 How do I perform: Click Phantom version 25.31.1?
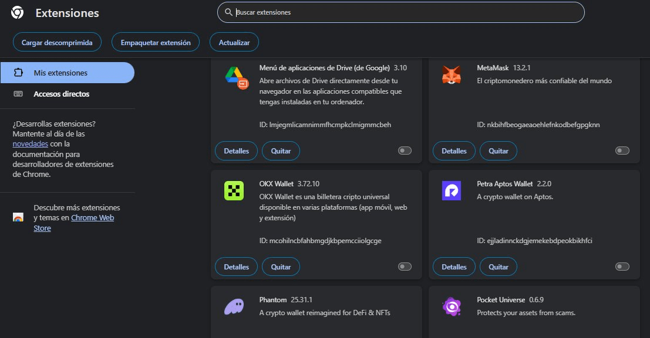301,299
